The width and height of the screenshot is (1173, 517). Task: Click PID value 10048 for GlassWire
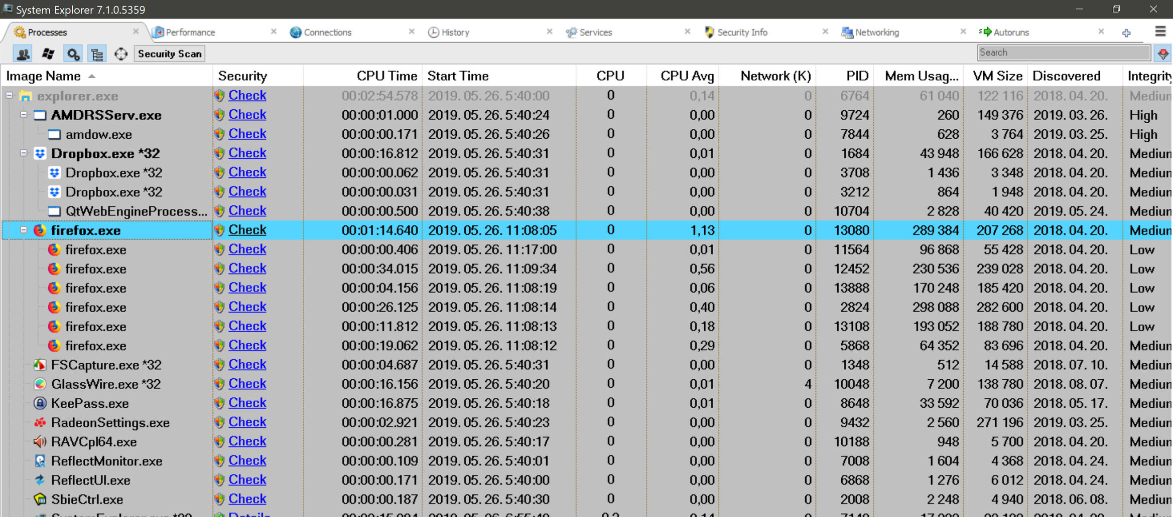point(851,384)
